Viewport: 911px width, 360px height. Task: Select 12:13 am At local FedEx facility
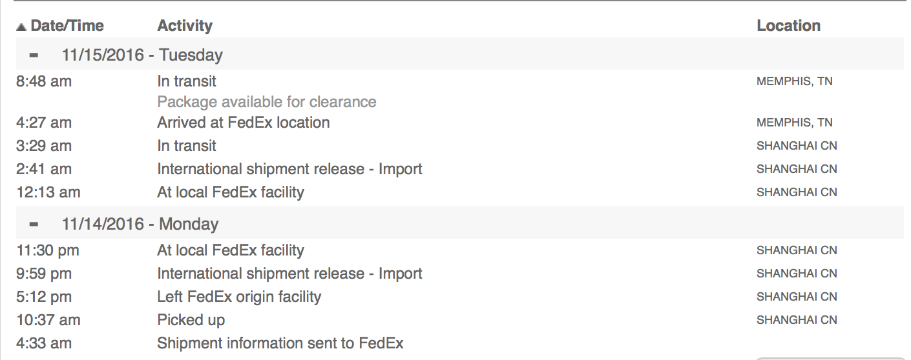point(230,192)
